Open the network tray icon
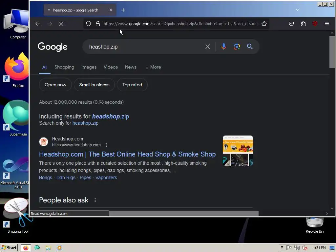336x252 pixels. pos(297,248)
